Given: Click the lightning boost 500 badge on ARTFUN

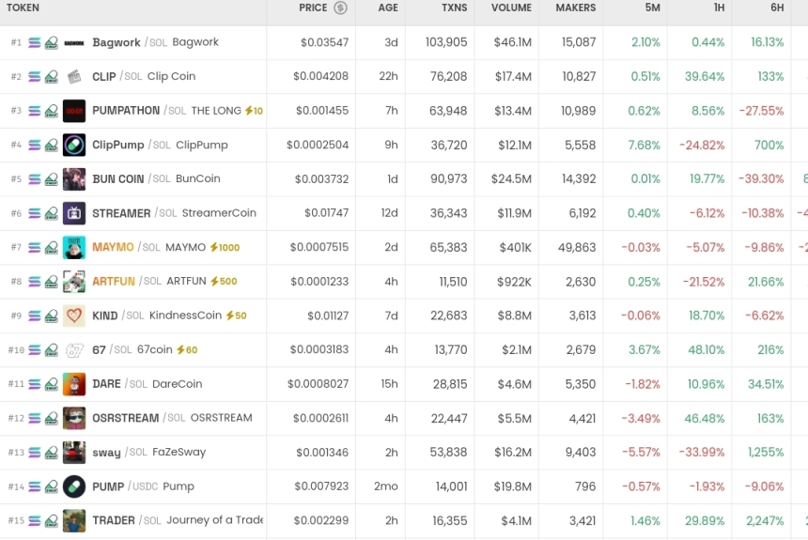Looking at the screenshot, I should click(223, 282).
